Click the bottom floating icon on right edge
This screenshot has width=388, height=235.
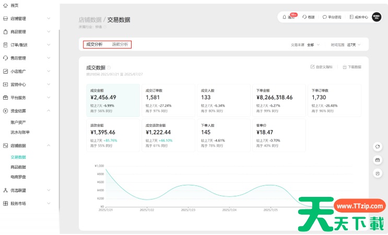pyautogui.click(x=378, y=173)
